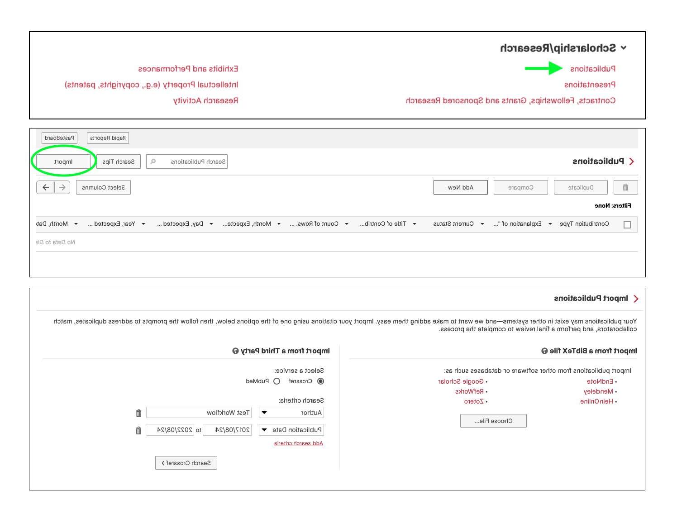Viewport: 677px width, 523px height.
Task: Click the Add New button
Action: click(461, 187)
